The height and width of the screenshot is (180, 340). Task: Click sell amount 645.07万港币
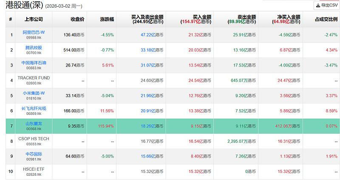(x=243, y=80)
